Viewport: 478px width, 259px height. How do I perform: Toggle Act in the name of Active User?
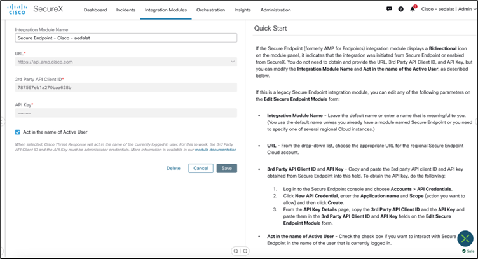18,132
